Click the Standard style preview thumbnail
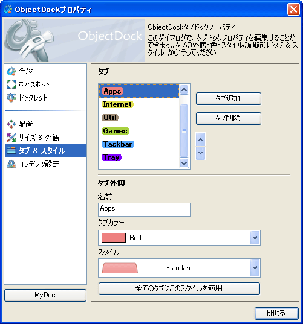Image resolution: width=303 pixels, height=324 pixels. (120, 268)
